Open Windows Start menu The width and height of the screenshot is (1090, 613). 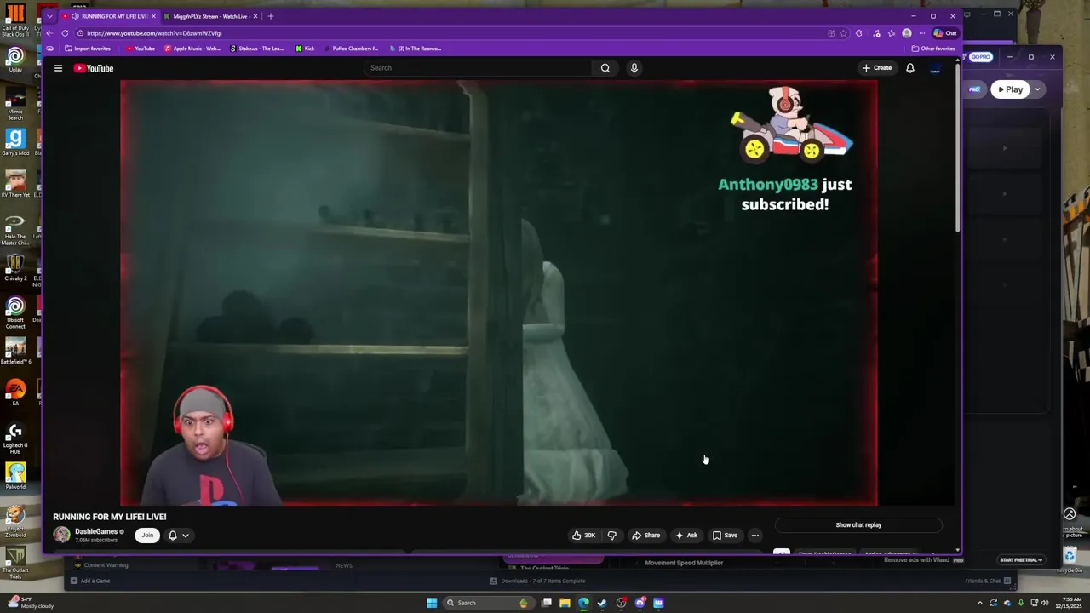click(x=432, y=603)
